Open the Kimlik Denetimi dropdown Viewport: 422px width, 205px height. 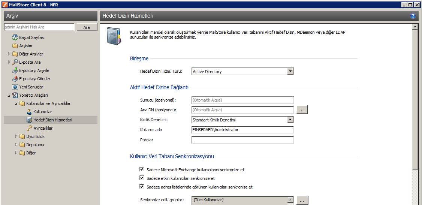tap(290, 120)
